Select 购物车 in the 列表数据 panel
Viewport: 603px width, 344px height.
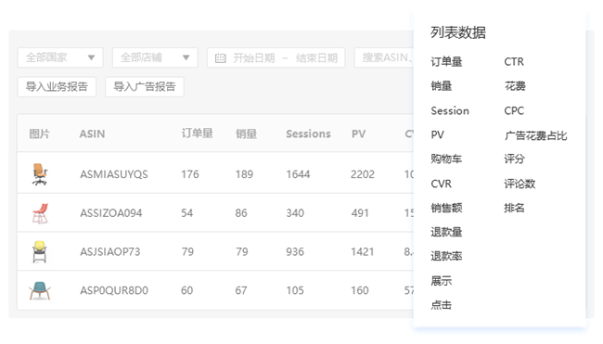pyautogui.click(x=446, y=159)
